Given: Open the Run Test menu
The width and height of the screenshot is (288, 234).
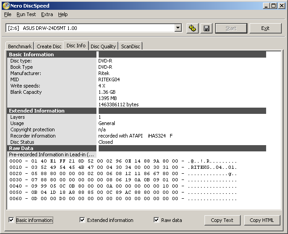Looking at the screenshot, I should [26, 14].
